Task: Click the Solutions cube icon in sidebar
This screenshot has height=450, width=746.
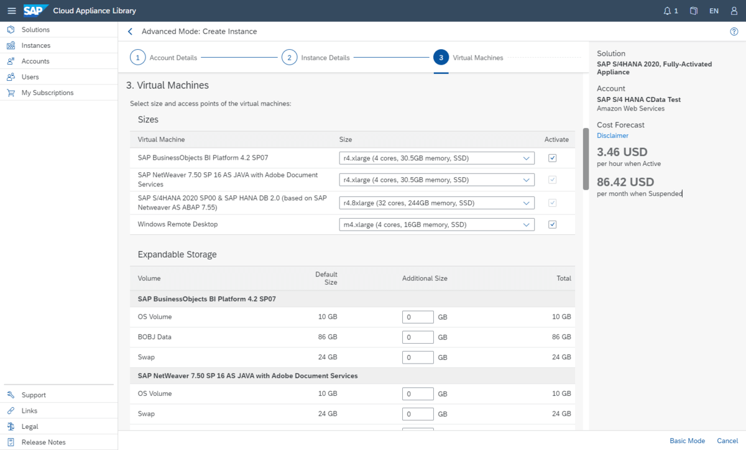Action: point(11,30)
